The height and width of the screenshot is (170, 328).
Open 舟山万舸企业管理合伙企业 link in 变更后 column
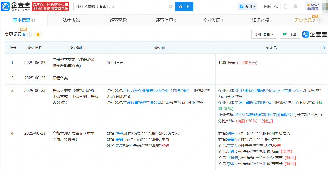pyautogui.click(x=269, y=91)
